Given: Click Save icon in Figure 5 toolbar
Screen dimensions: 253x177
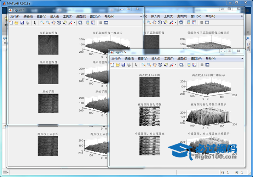Looking at the screenshot, I should [x=123, y=65].
